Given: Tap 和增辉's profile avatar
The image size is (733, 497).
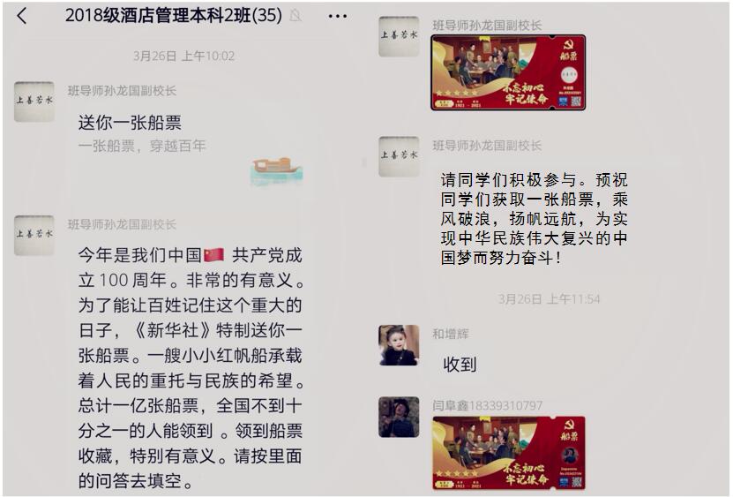Looking at the screenshot, I should click(x=399, y=345).
